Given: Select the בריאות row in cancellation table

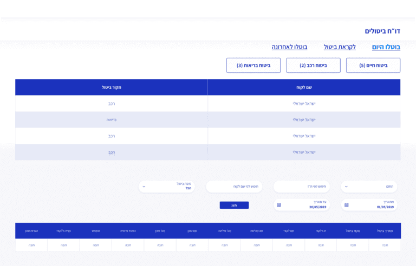Looking at the screenshot, I should [x=112, y=120].
